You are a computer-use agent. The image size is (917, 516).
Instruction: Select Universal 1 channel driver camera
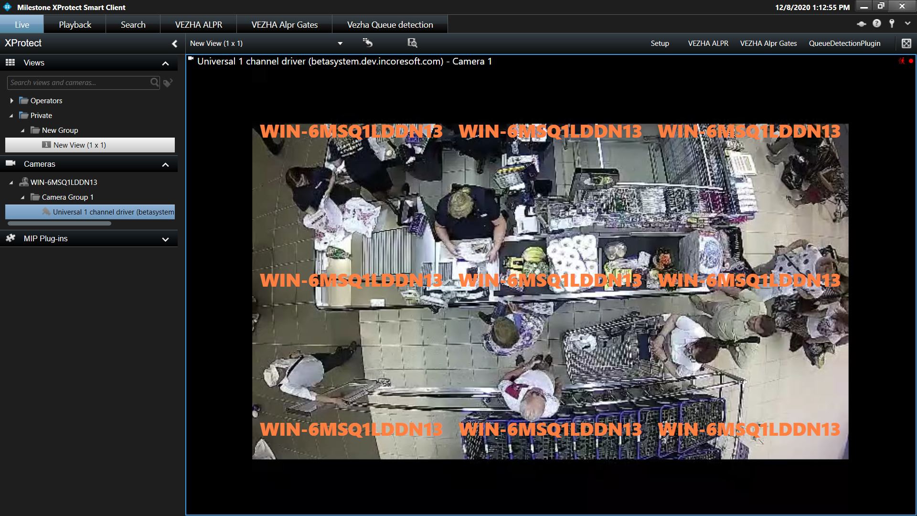[x=90, y=212]
